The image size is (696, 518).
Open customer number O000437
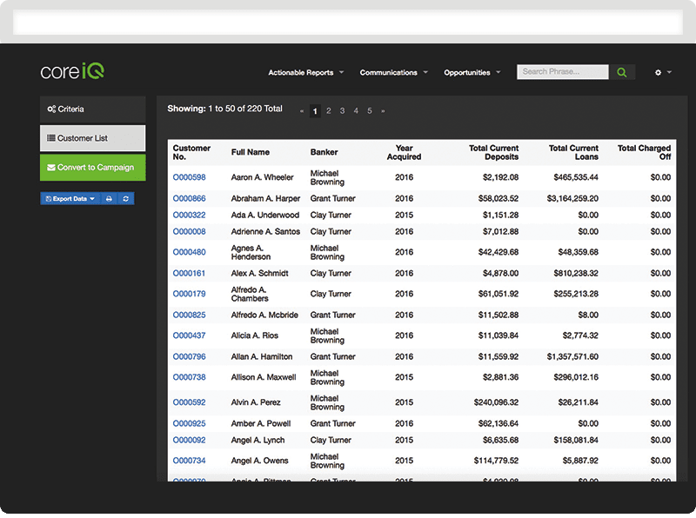coord(189,335)
